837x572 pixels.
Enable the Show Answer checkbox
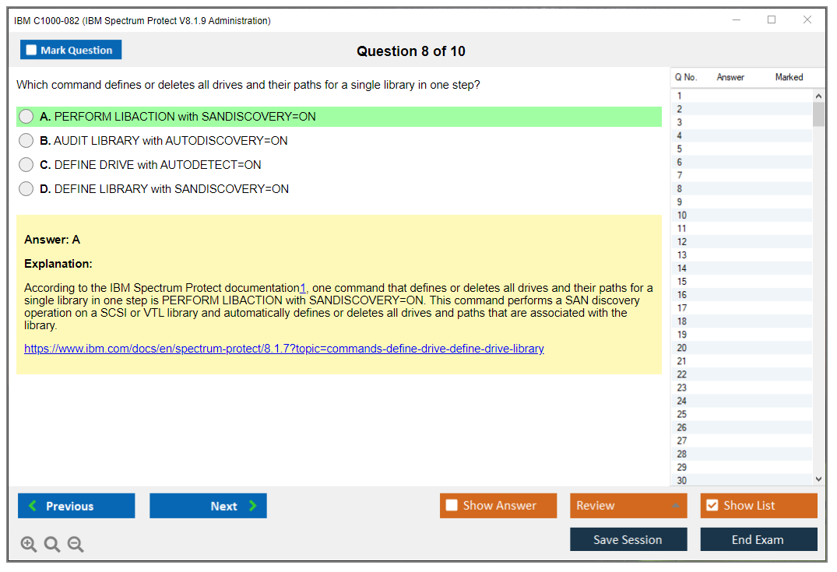pos(452,506)
